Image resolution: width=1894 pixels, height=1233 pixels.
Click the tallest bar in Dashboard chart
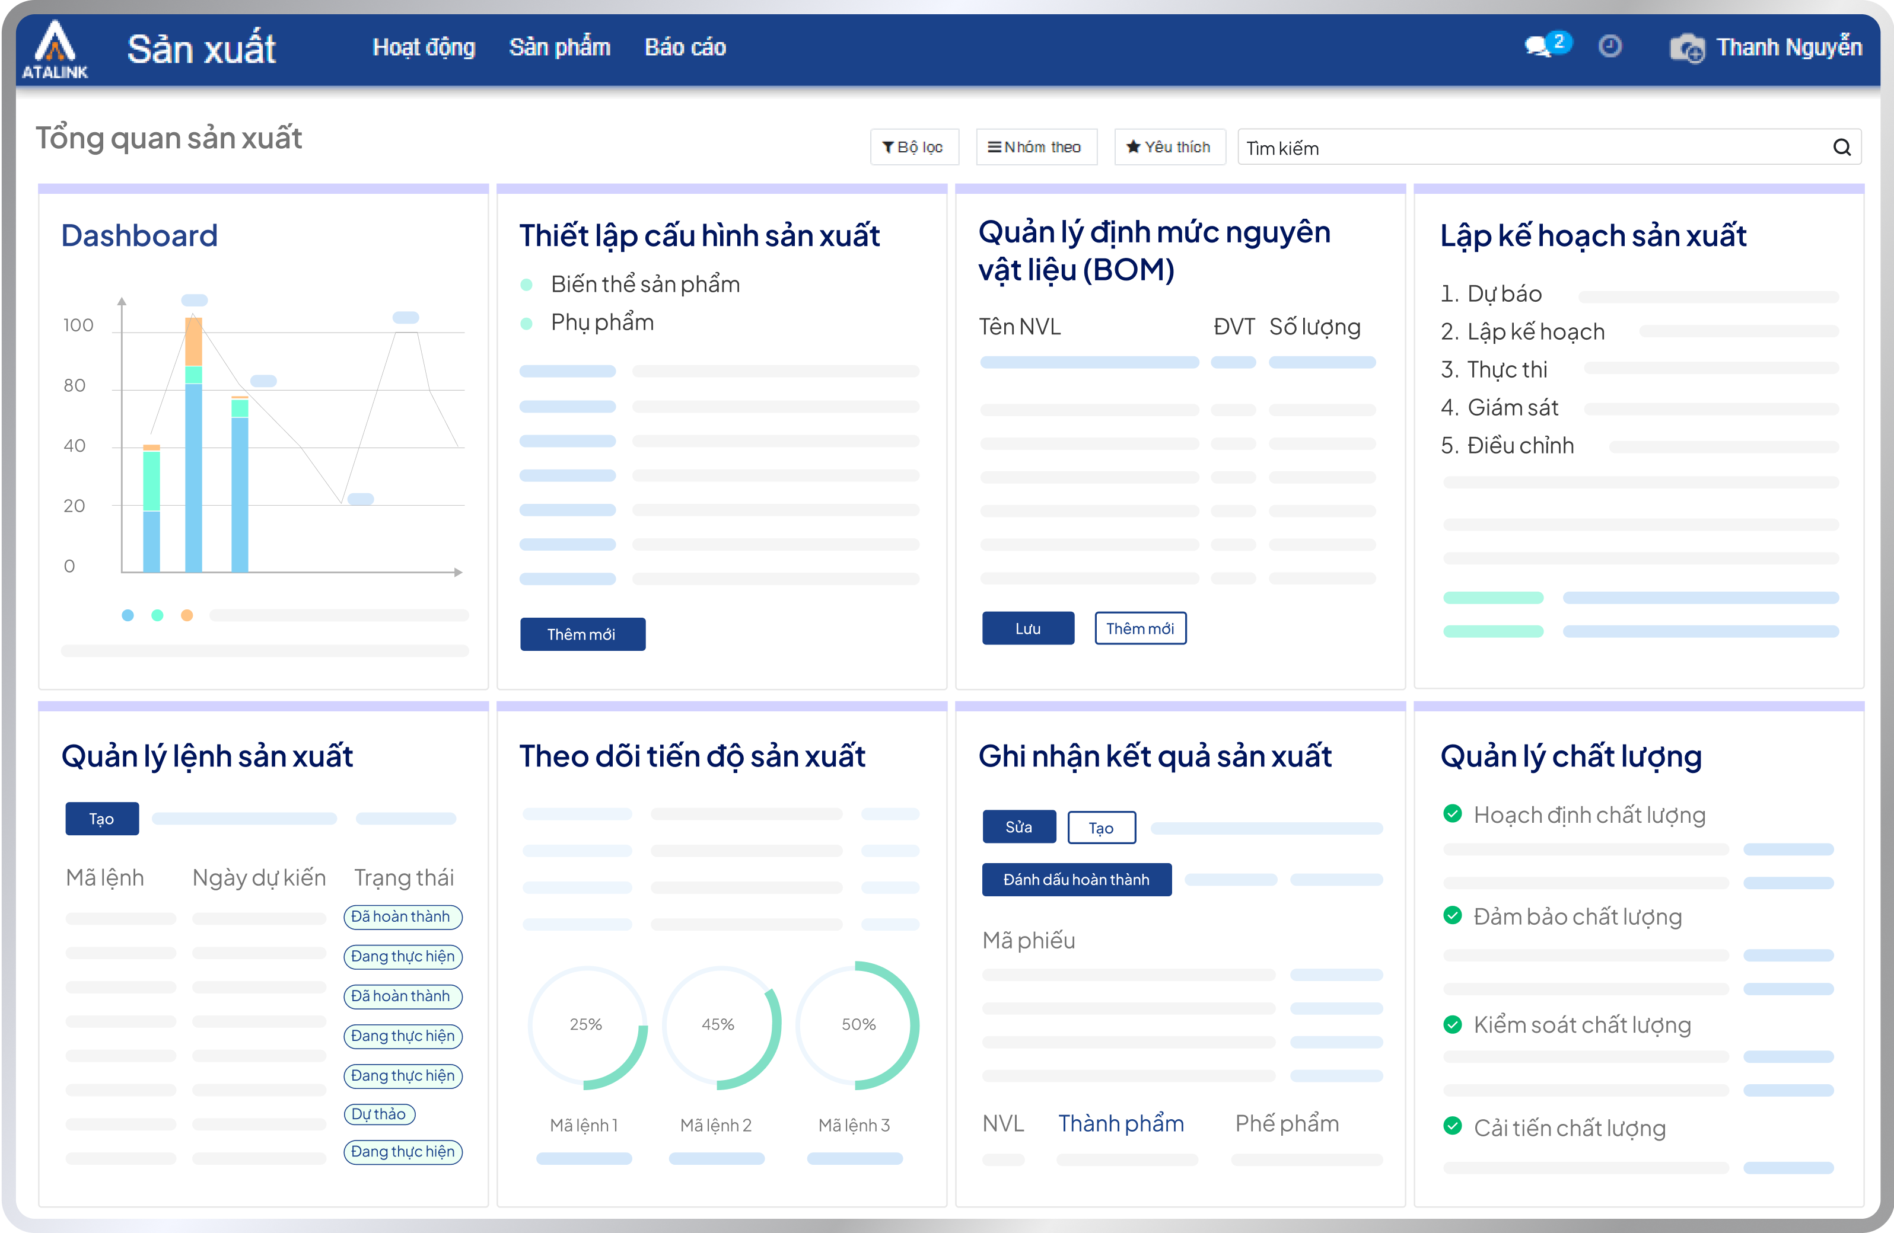[193, 444]
